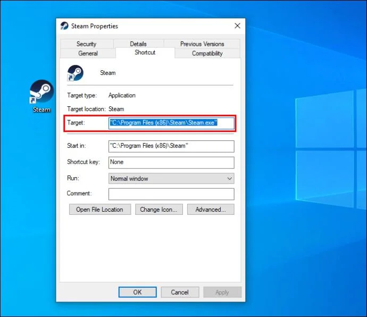
Task: Switch to the General tab
Action: click(x=88, y=53)
